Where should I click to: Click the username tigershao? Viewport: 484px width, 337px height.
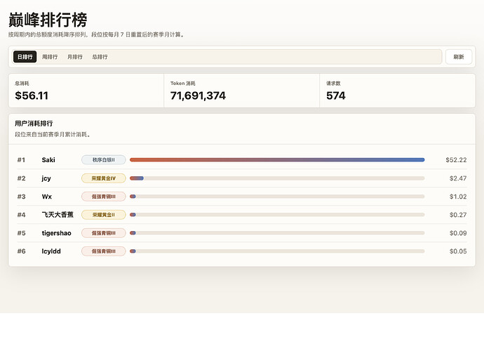pos(57,233)
